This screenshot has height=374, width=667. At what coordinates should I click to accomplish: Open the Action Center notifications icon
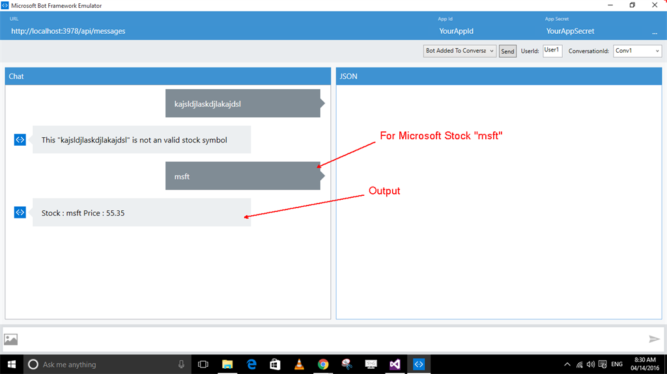(x=603, y=364)
